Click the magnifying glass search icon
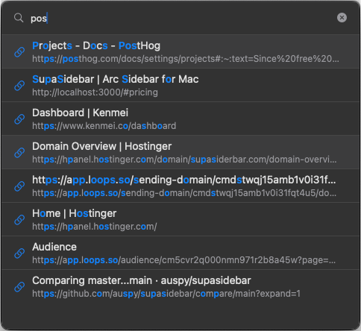The width and height of the screenshot is (361, 331). coord(19,18)
